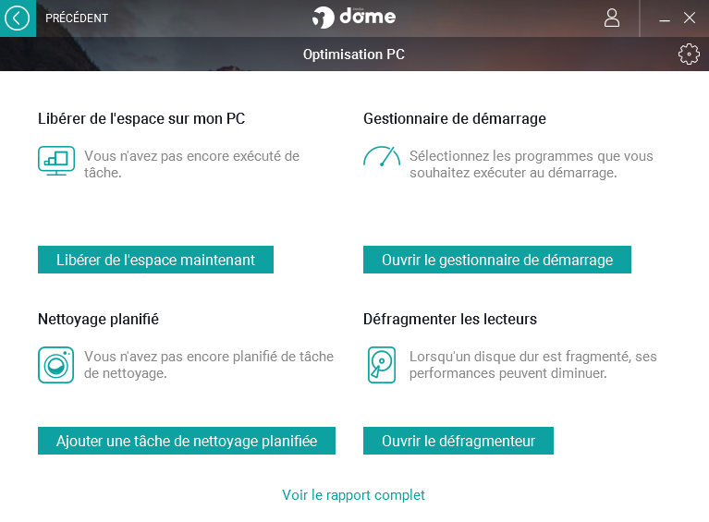Click the monitor icon for freeing up space

[56, 160]
